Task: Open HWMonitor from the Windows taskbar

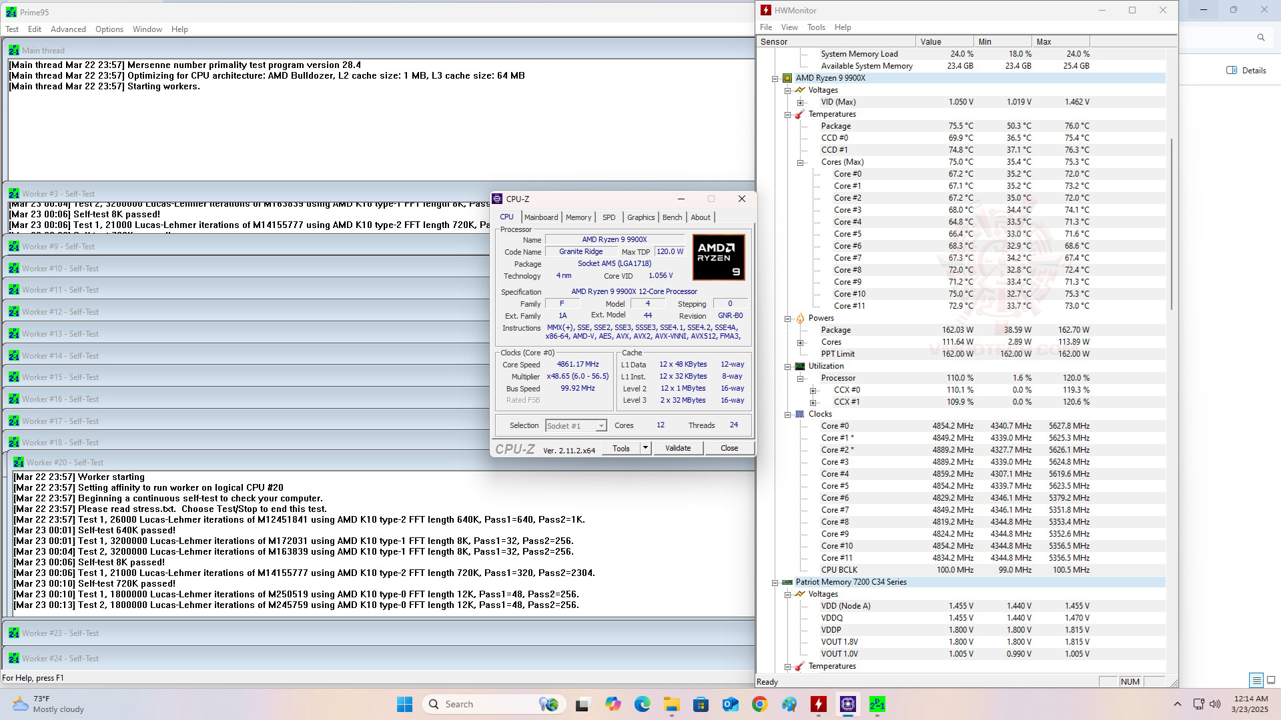Action: pos(818,704)
